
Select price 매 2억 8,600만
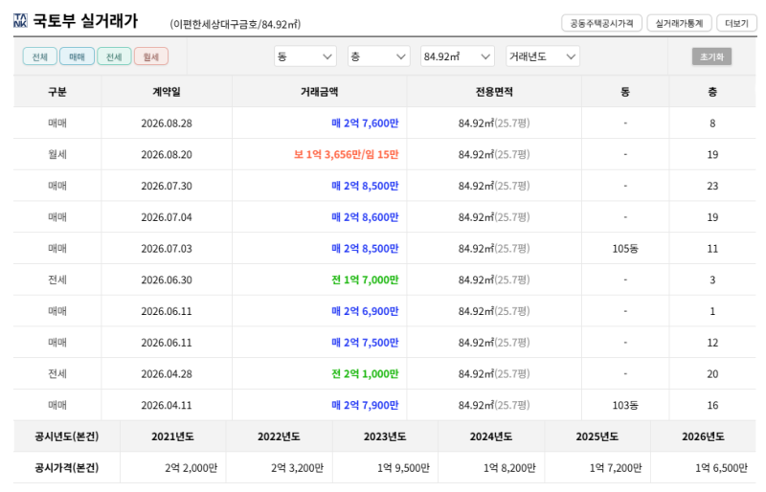(365, 217)
